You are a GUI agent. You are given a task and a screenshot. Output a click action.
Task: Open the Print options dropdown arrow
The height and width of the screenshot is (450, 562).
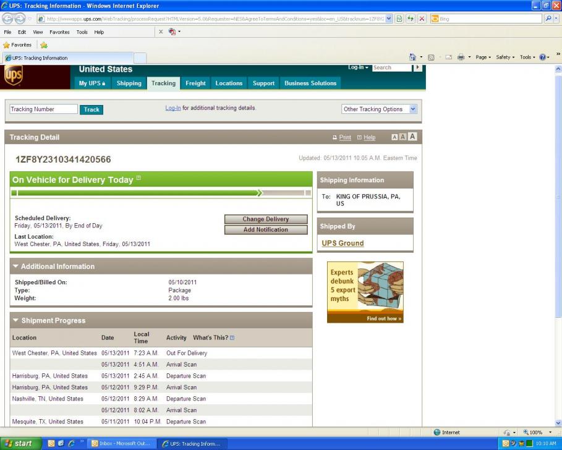[469, 57]
